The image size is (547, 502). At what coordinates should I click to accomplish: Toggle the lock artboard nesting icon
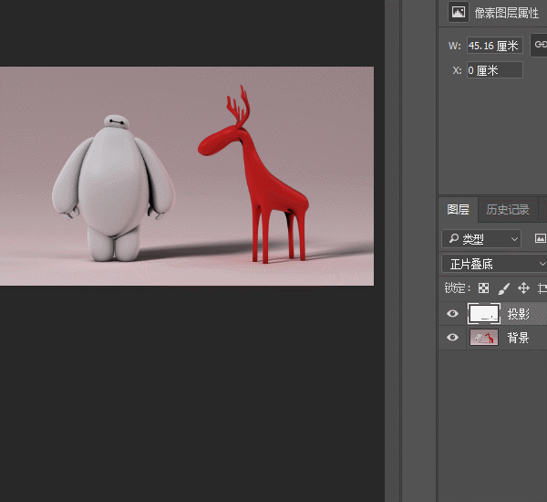coord(542,288)
